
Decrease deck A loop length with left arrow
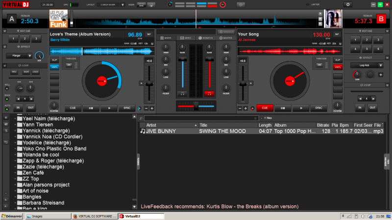(x=18, y=99)
